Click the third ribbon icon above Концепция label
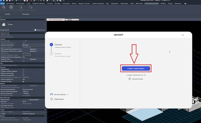 (x=21, y=8)
